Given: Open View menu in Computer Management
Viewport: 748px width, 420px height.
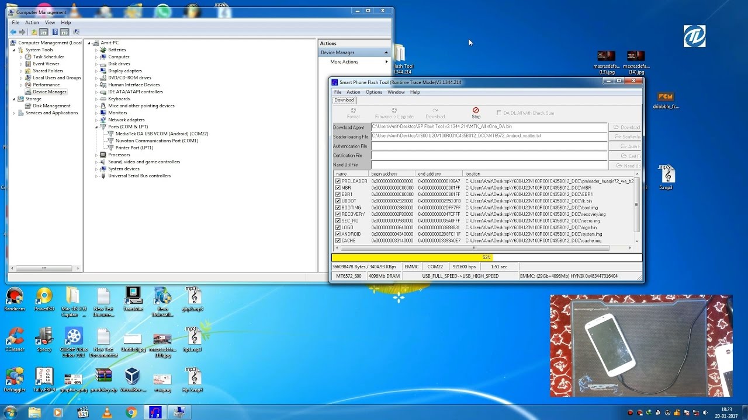Looking at the screenshot, I should click(x=50, y=23).
